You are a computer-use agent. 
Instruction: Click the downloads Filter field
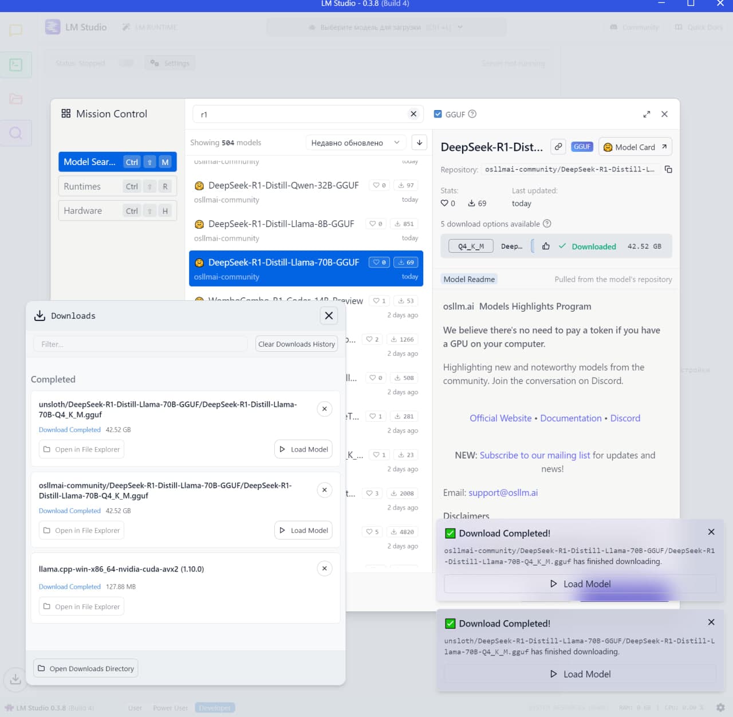(141, 344)
